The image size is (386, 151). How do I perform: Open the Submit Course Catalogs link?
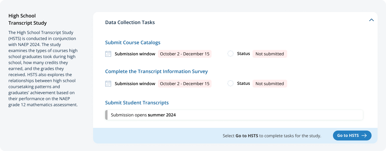point(133,43)
